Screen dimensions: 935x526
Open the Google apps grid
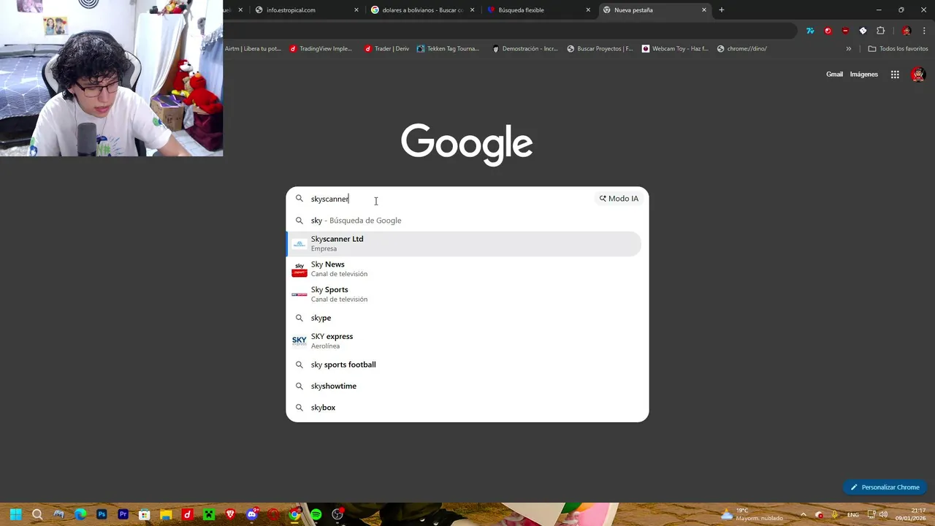click(x=895, y=75)
